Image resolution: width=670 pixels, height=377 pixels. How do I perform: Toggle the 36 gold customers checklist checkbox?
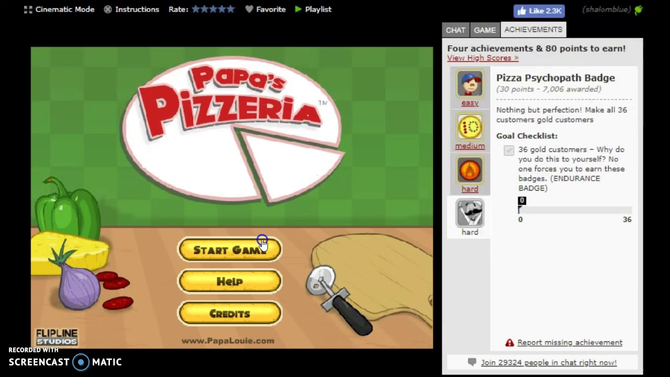[x=509, y=150]
